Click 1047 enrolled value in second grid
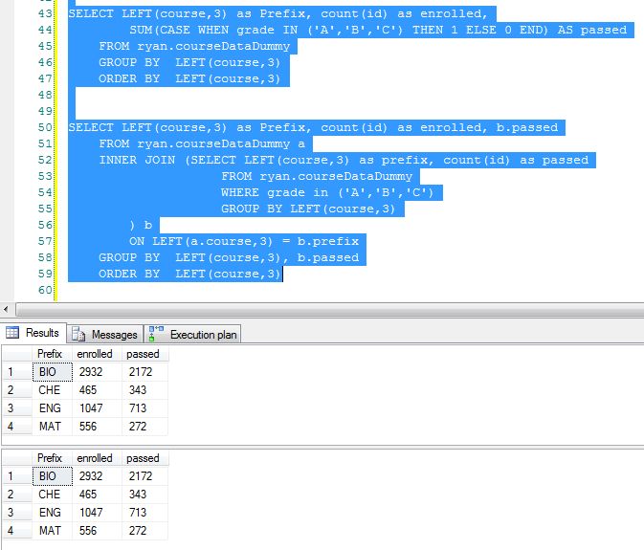The image size is (644, 550). pos(97,513)
